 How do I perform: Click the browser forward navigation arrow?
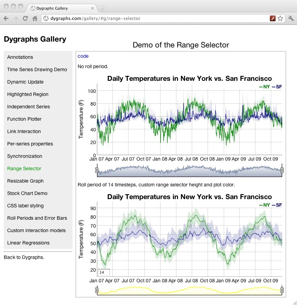[x=15, y=19]
